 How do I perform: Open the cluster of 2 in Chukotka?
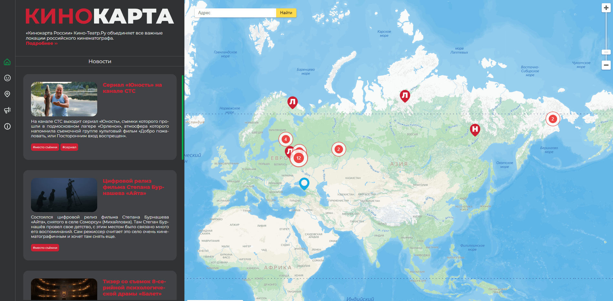click(x=553, y=119)
